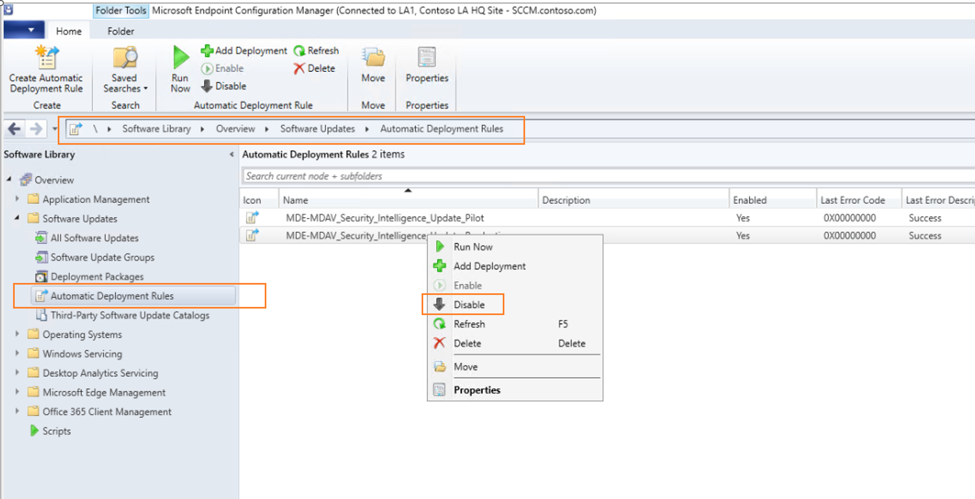The width and height of the screenshot is (975, 499).
Task: Sort by the Enabled column header
Action: click(x=773, y=200)
